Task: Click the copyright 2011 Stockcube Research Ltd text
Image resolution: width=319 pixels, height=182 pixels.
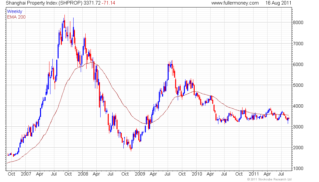Action: pyautogui.click(x=270, y=179)
